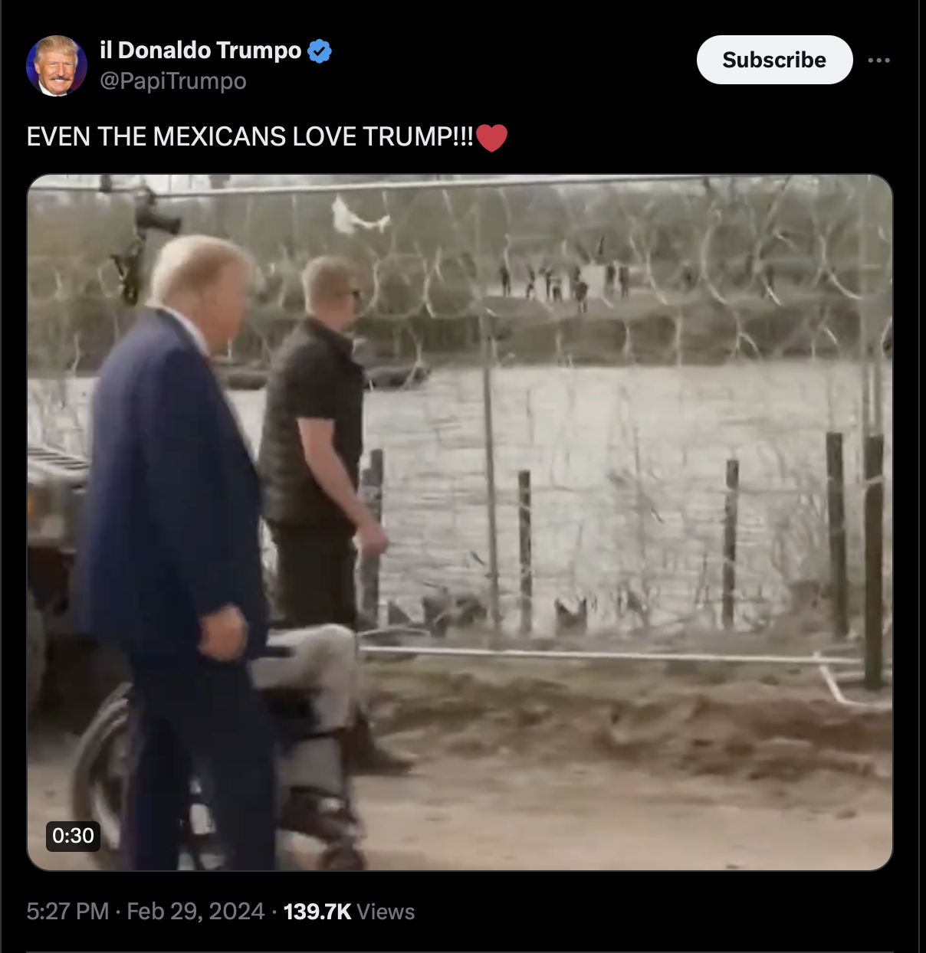This screenshot has height=953, width=926.
Task: Play the embedded 30-second video
Action: [460, 522]
